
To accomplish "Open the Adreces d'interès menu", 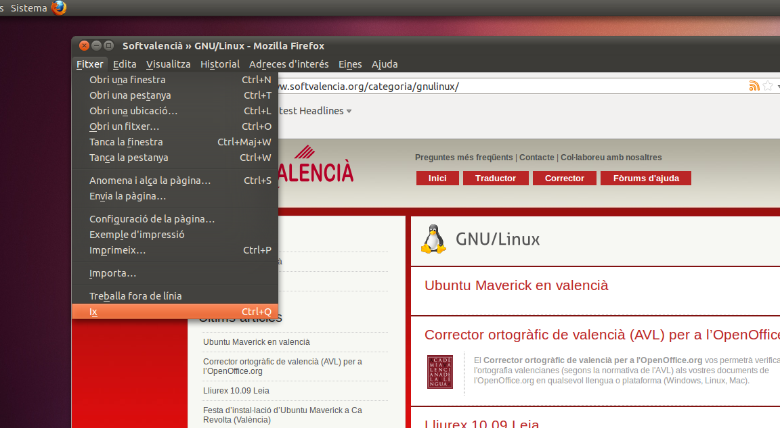I will pyautogui.click(x=289, y=64).
